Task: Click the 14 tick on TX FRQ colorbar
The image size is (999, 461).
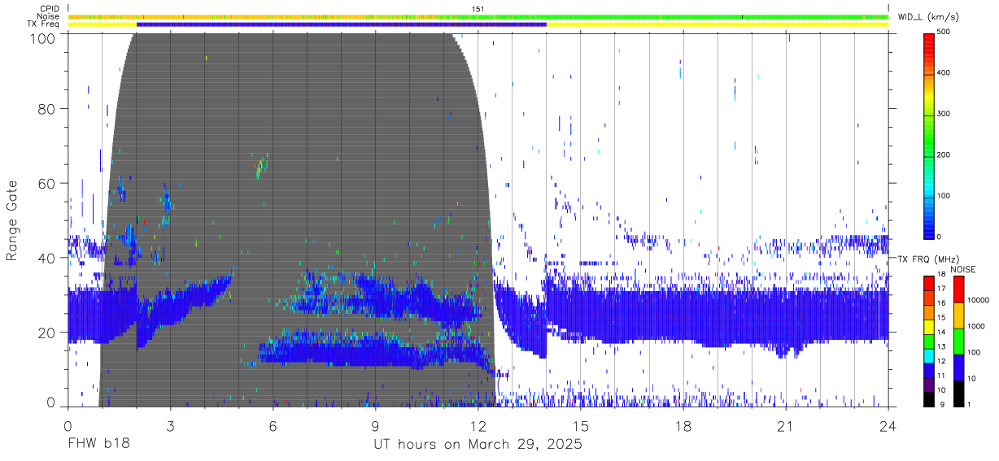Action: coord(941,332)
